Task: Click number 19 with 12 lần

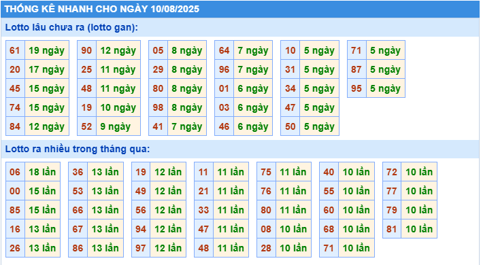Action: click(x=141, y=172)
